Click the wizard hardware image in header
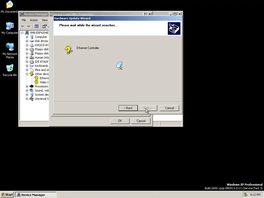 pyautogui.click(x=174, y=28)
